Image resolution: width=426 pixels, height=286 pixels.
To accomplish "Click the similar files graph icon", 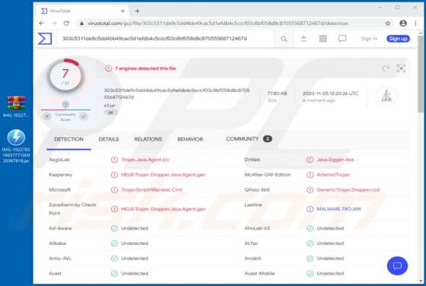I will pyautogui.click(x=401, y=68).
